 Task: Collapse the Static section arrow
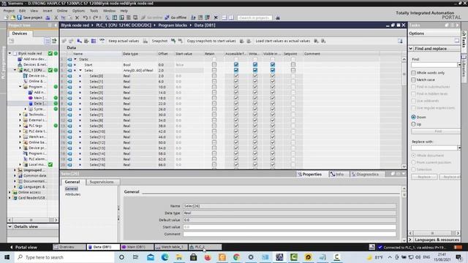pyautogui.click(x=75, y=59)
